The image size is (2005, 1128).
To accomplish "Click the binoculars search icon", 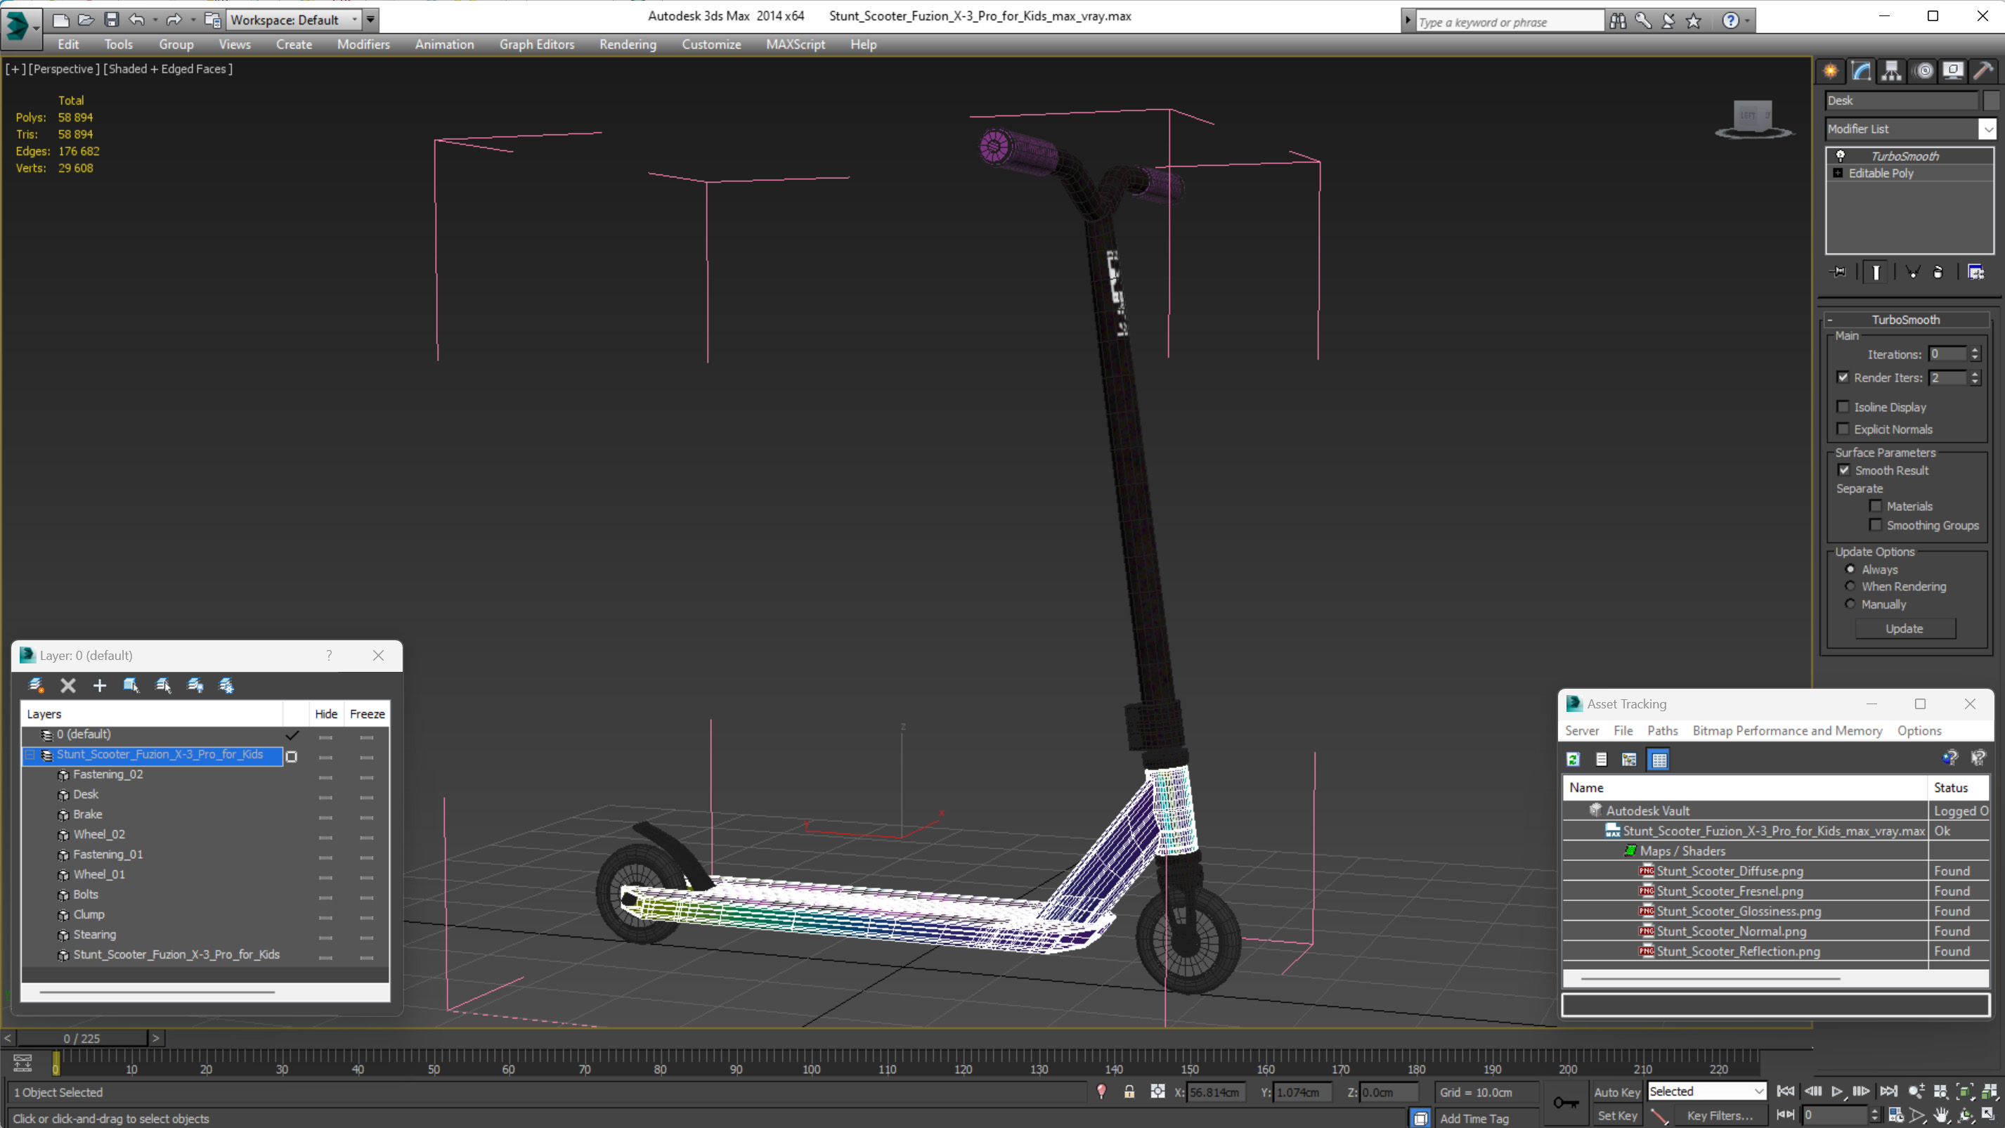I will click(x=1618, y=21).
